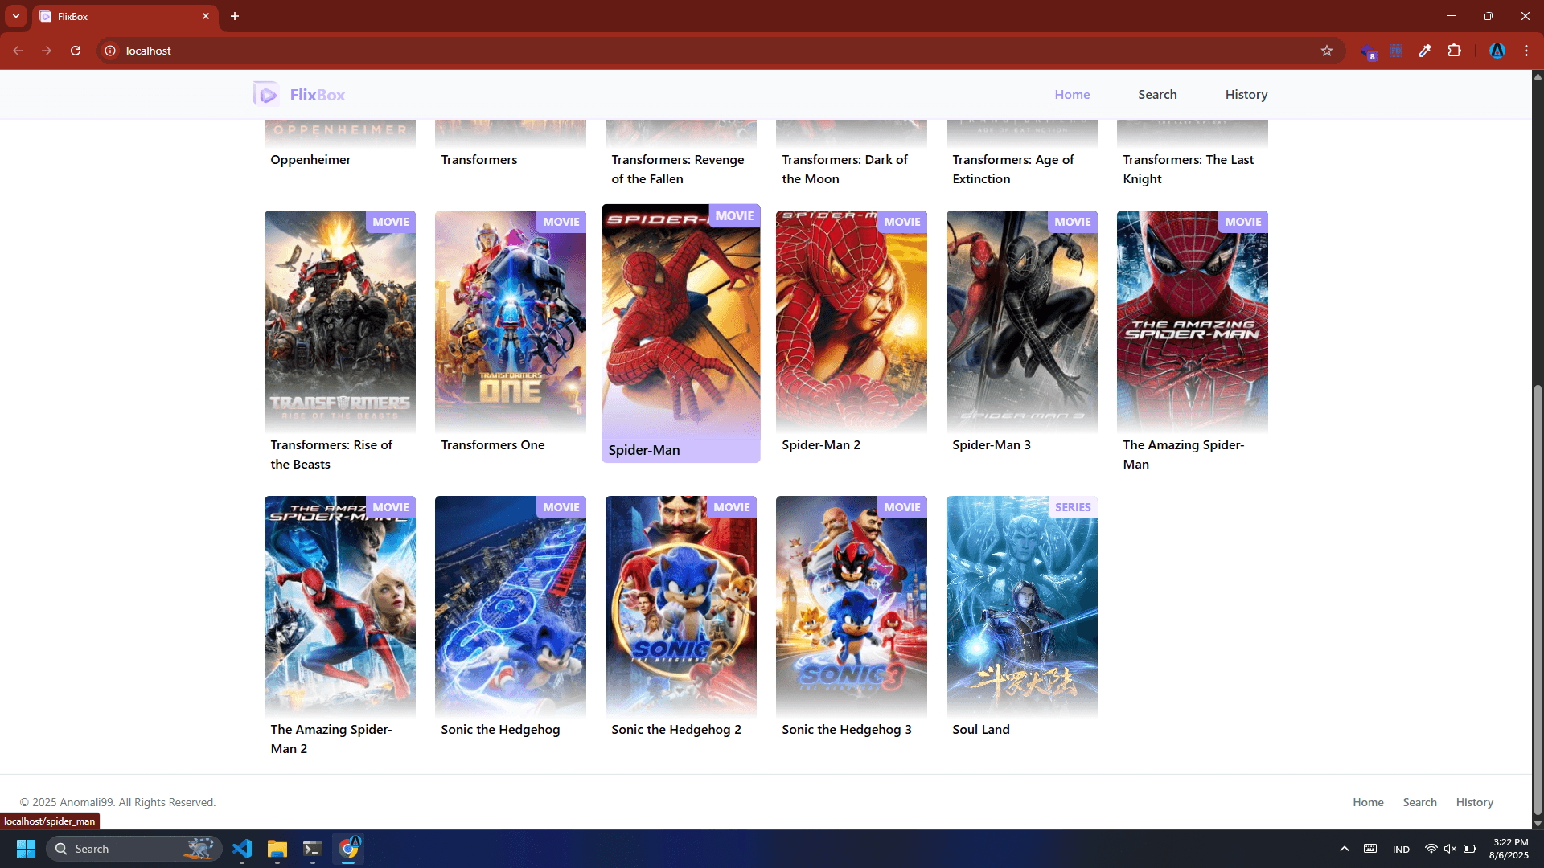The height and width of the screenshot is (868, 1544).
Task: Click the Chrome icon in taskbar
Action: 349,849
